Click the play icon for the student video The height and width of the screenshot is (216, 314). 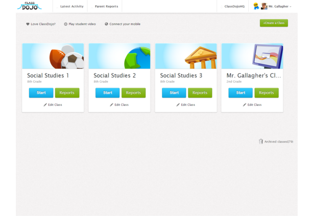coord(65,24)
